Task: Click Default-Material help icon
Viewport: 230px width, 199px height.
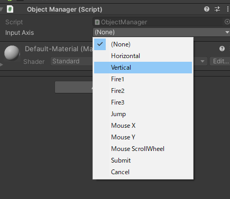Action: pyautogui.click(x=222, y=49)
